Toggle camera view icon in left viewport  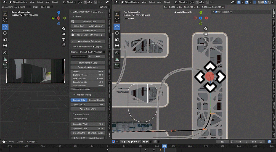coord(64,39)
